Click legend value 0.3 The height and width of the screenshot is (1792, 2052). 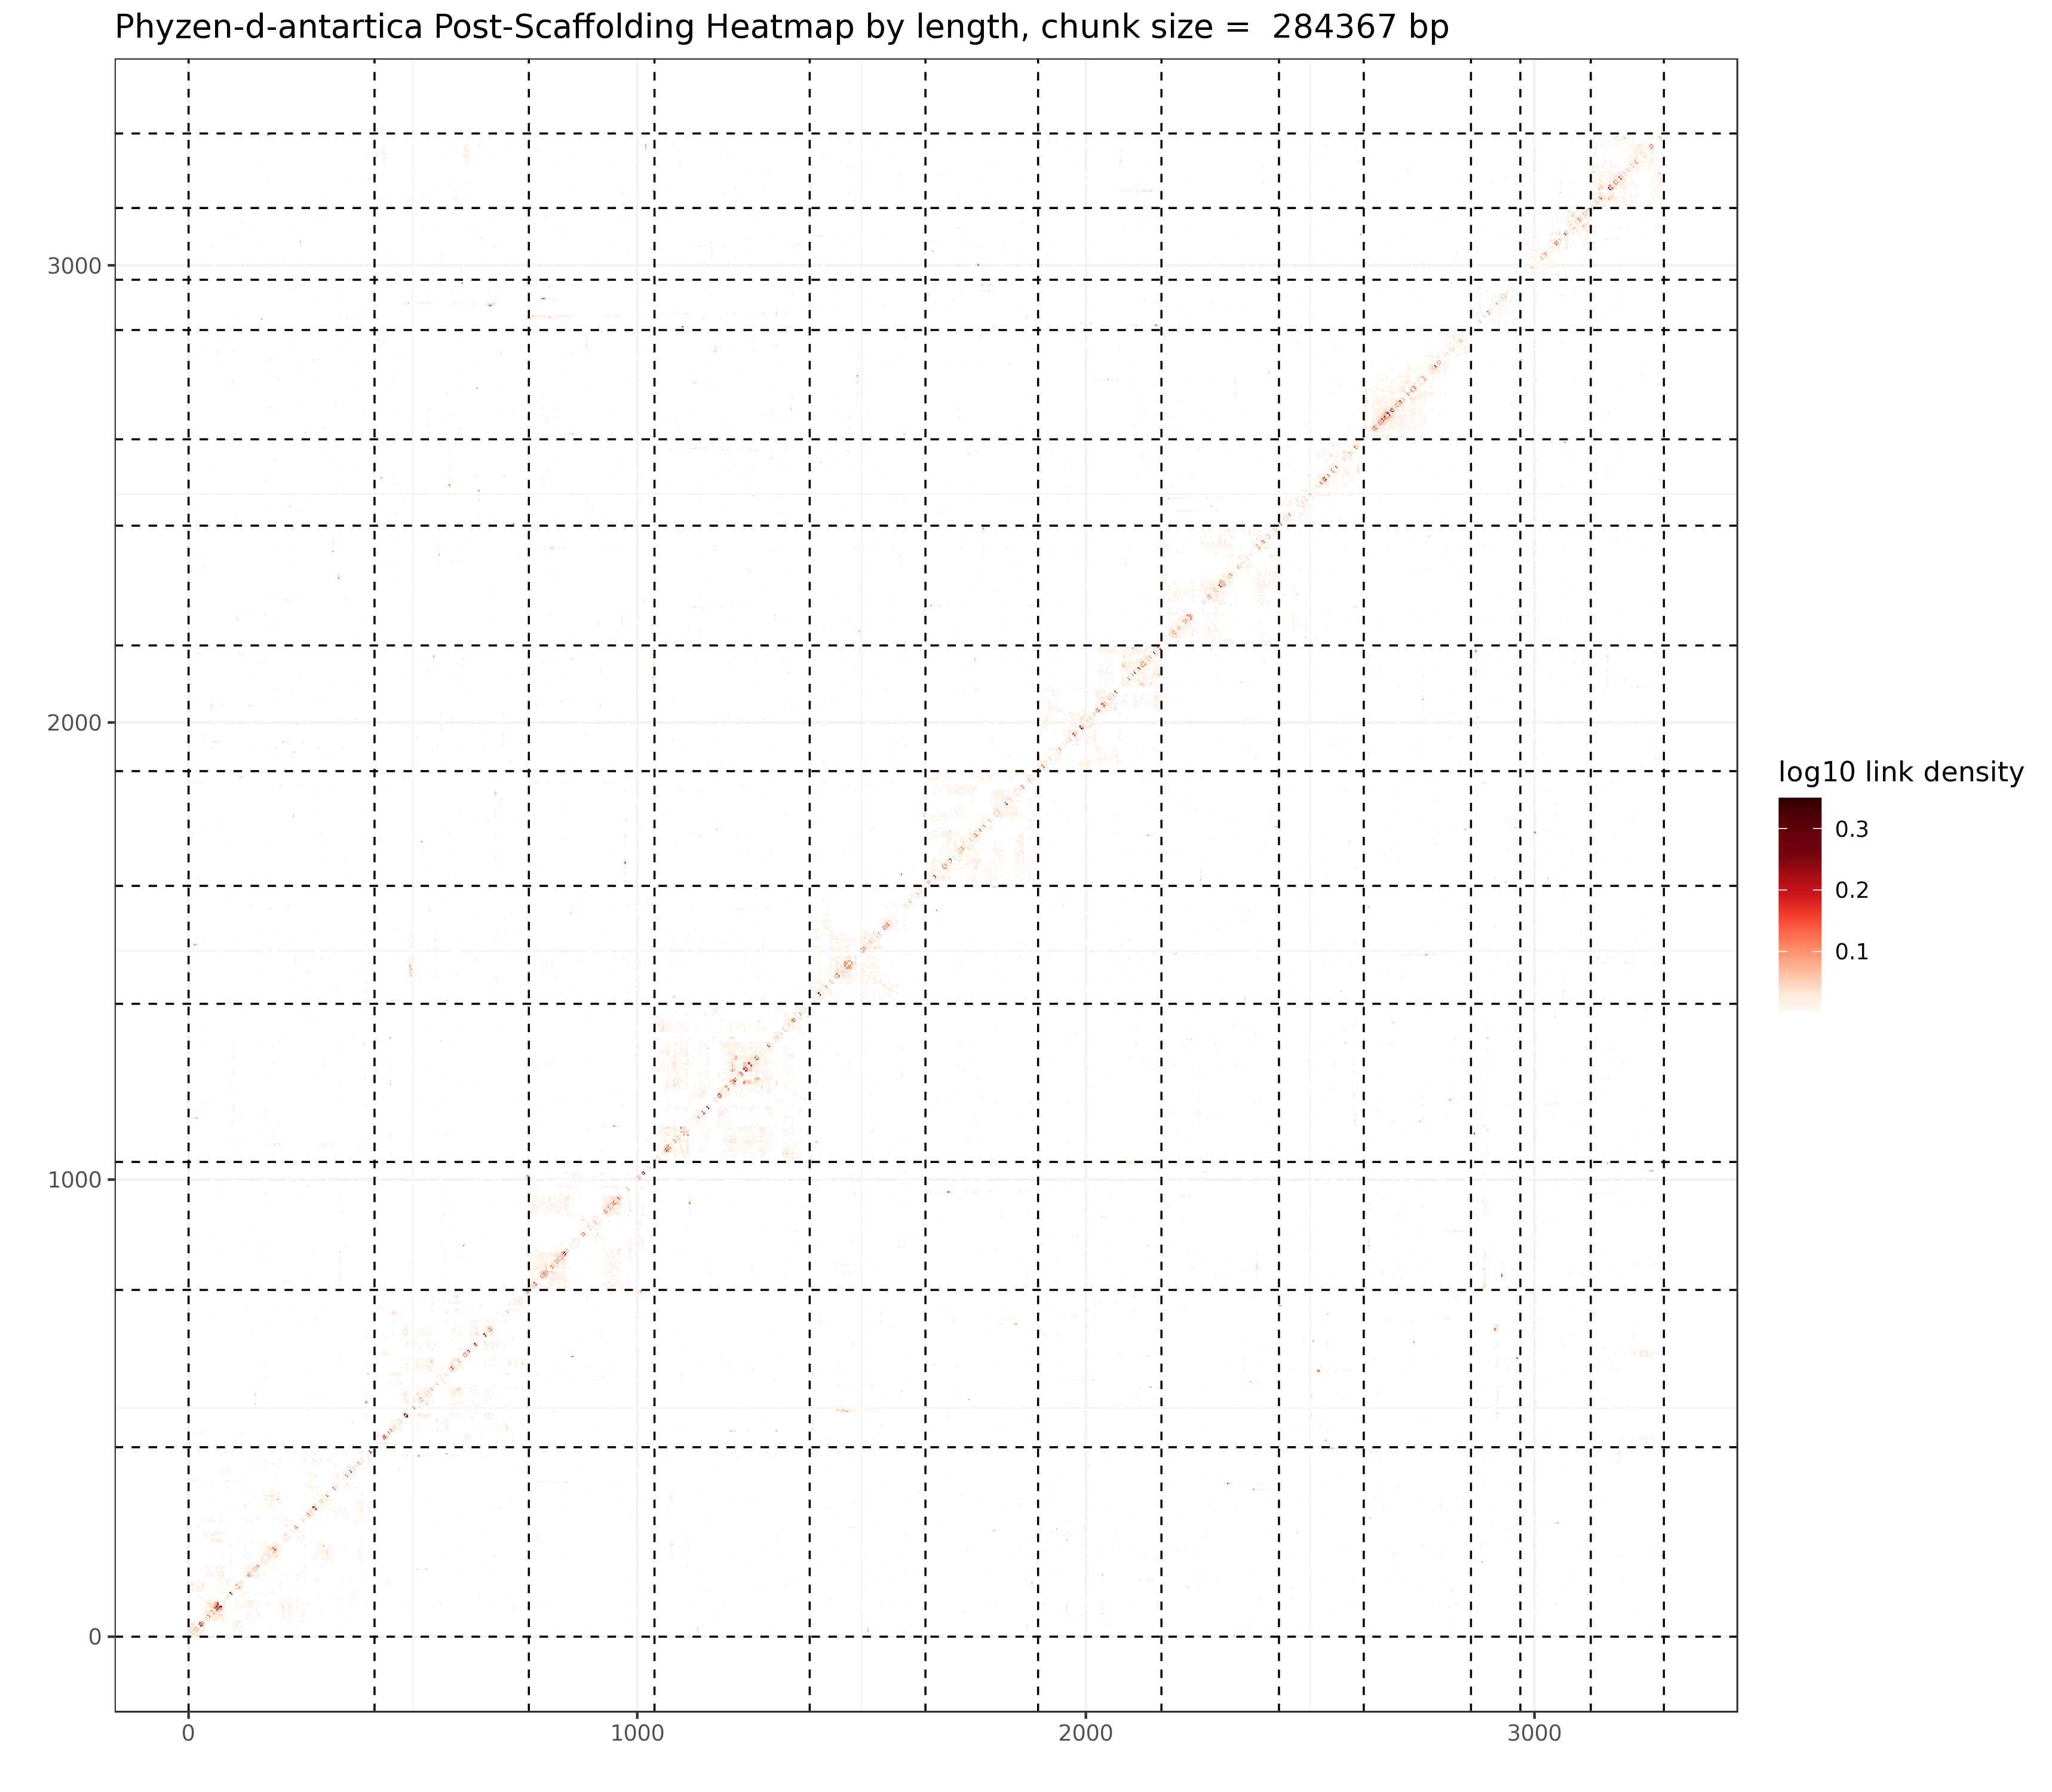click(1851, 829)
